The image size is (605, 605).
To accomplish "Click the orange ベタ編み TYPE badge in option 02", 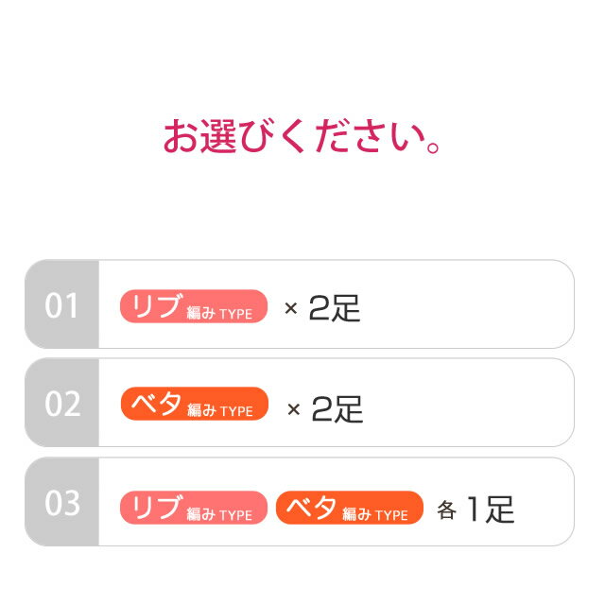I will click(x=195, y=404).
